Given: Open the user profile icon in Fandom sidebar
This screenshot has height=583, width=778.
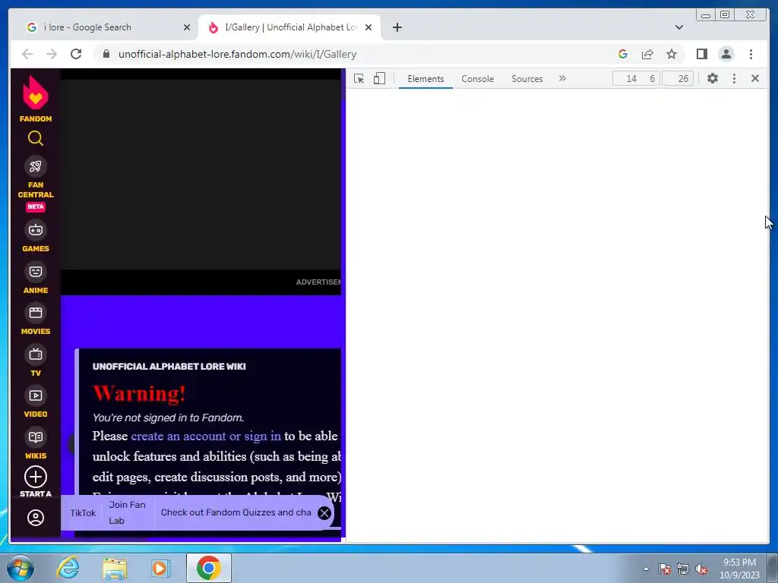Looking at the screenshot, I should click(35, 518).
